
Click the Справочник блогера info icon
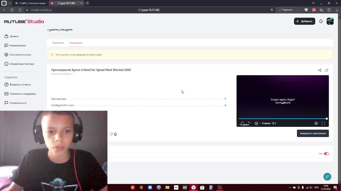click(6, 64)
